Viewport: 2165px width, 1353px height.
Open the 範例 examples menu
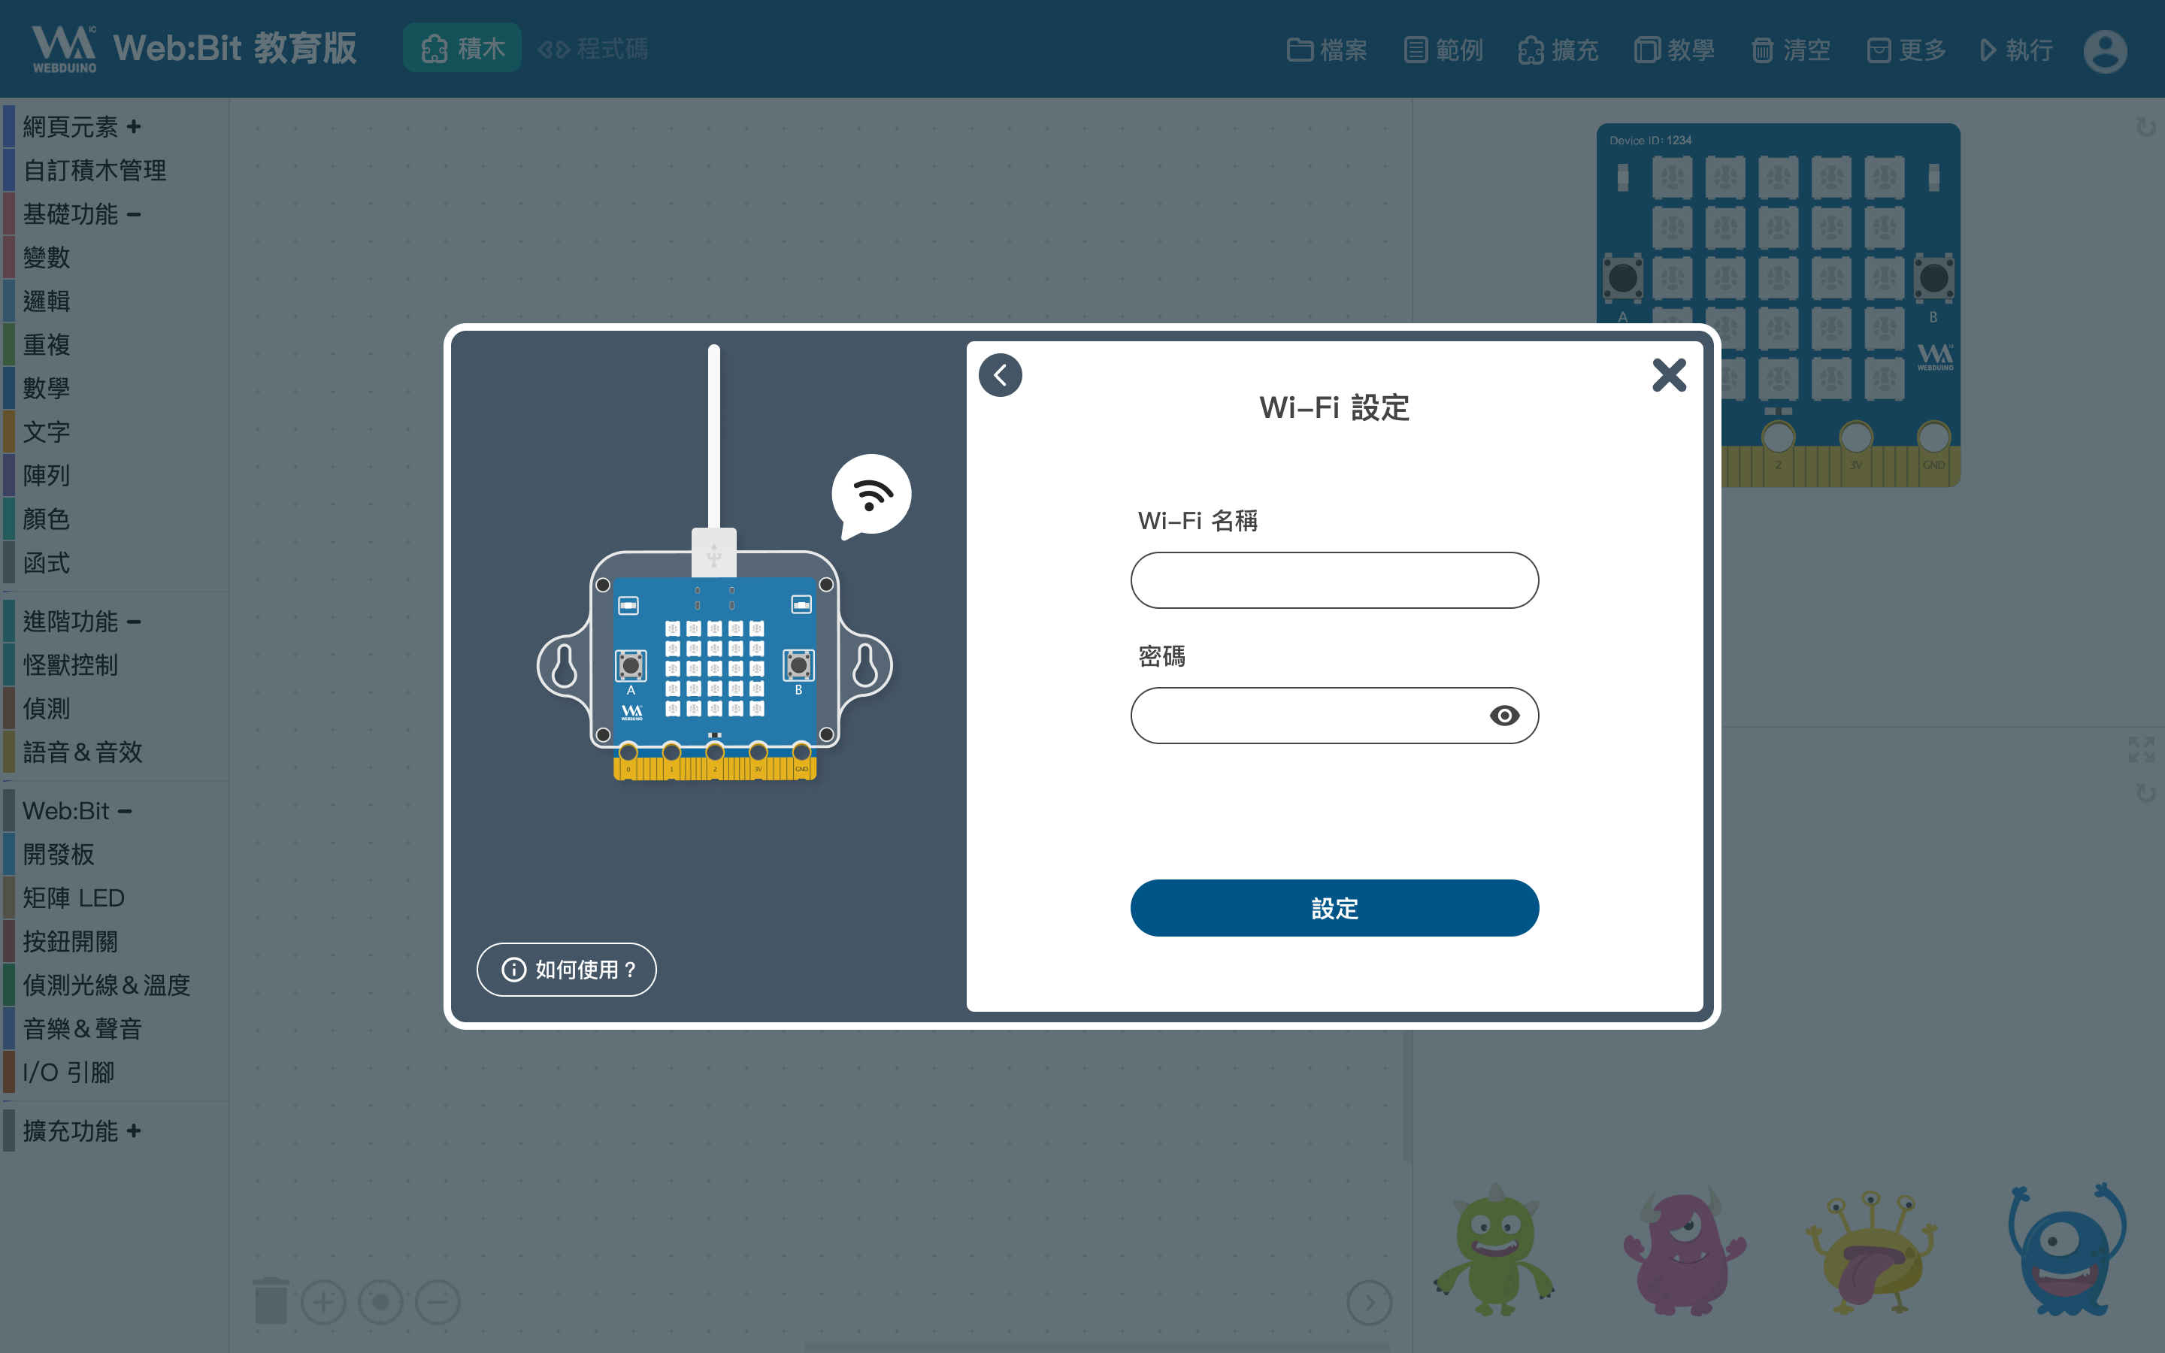(x=1443, y=50)
